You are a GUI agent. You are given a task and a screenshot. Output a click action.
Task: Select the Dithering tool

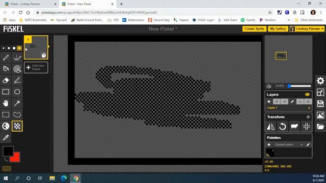click(17, 126)
